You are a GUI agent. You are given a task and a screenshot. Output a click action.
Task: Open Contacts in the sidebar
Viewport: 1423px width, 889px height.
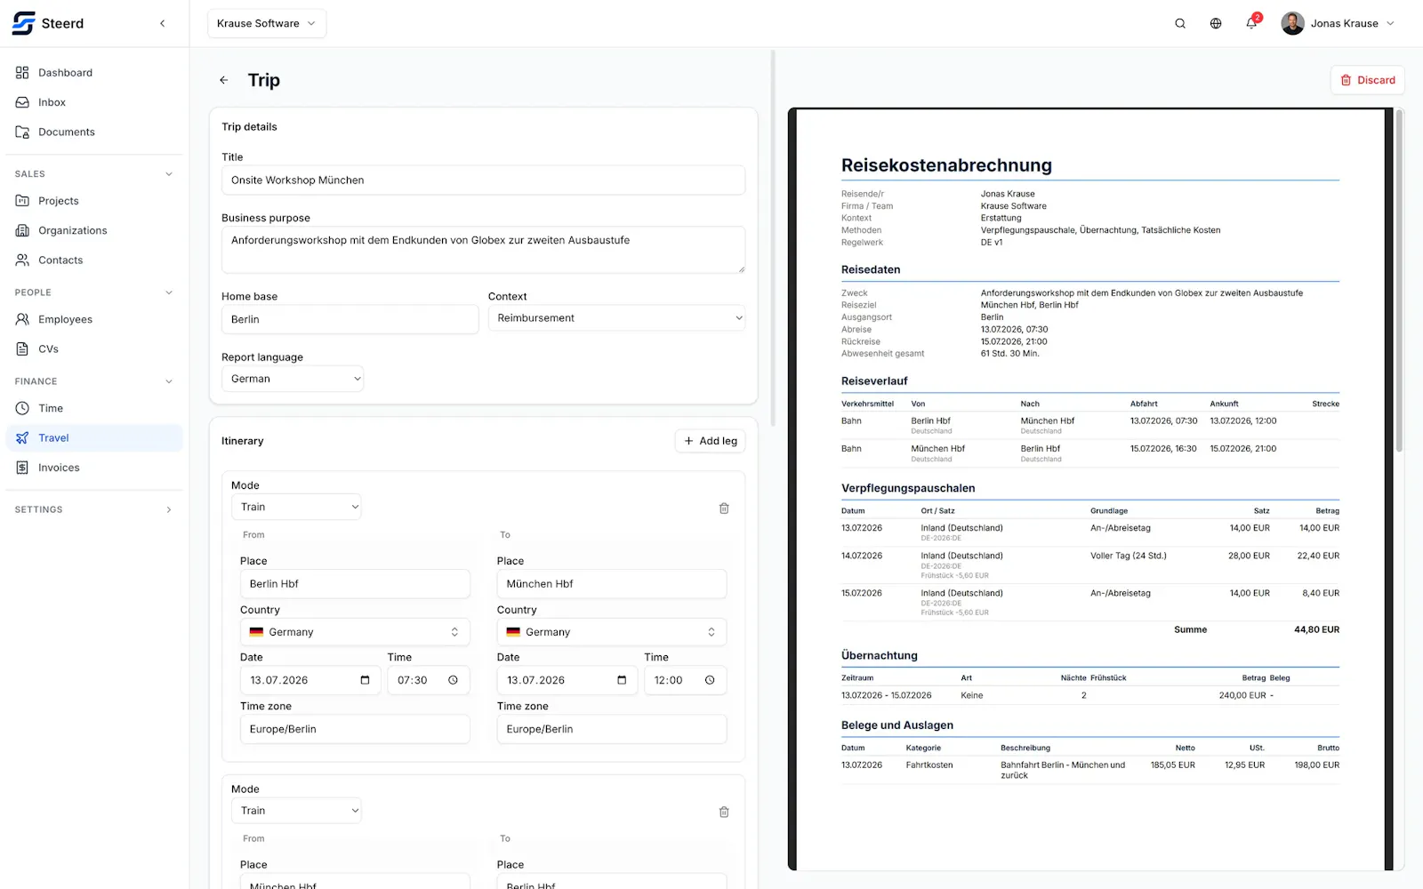pos(94,260)
